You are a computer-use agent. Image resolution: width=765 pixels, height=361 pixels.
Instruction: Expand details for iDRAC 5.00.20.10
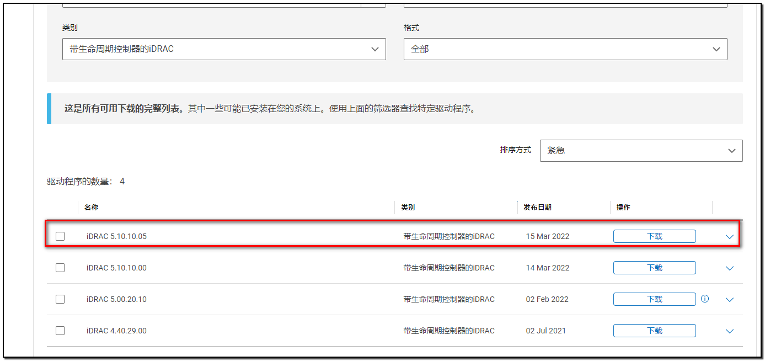pos(729,299)
